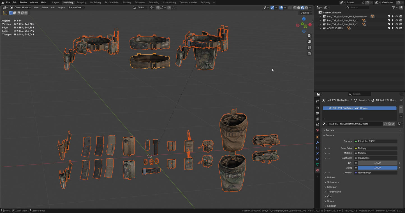Uncheck Belt_TYR_Gunfighter_MAB_V1 exclude checkbox
This screenshot has height=213, width=405.
point(389,20)
